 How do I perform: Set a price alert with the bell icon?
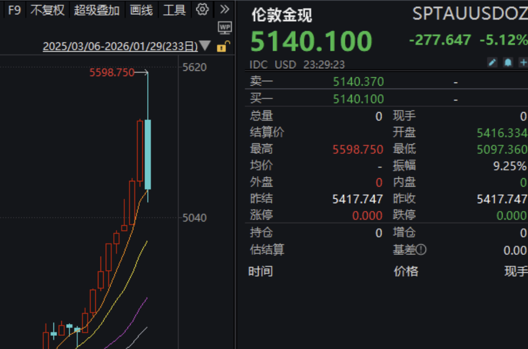pyautogui.click(x=507, y=62)
